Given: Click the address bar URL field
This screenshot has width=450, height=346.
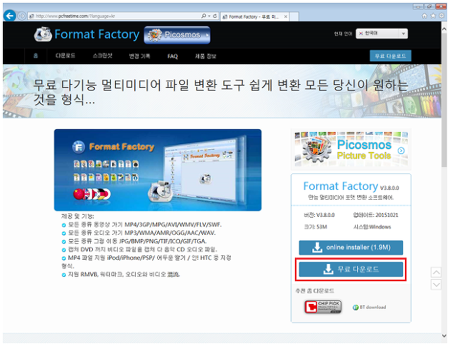Looking at the screenshot, I should 115,16.
